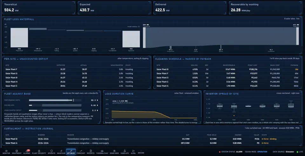
Task: Click the Unaccounted Deficit band bar
Action: [55, 110]
